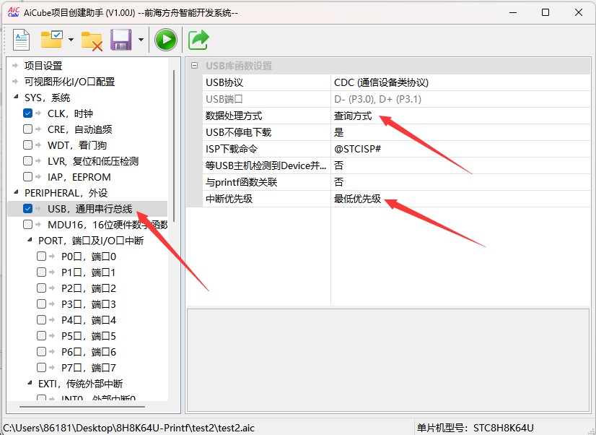Click the USB不停电下载 value 是
Screen dimensions: 596x435
coord(460,132)
